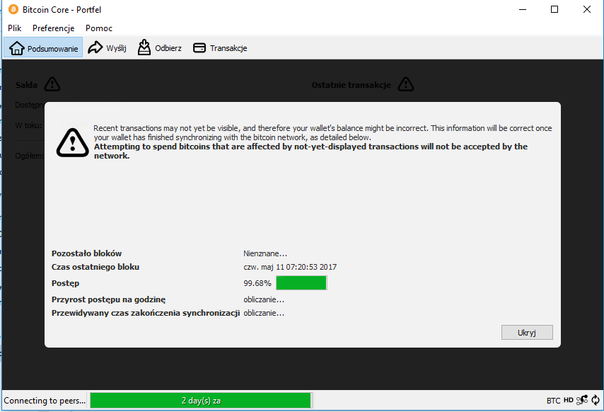Click the 'W toku:' balance label
604x412 pixels.
coord(28,125)
